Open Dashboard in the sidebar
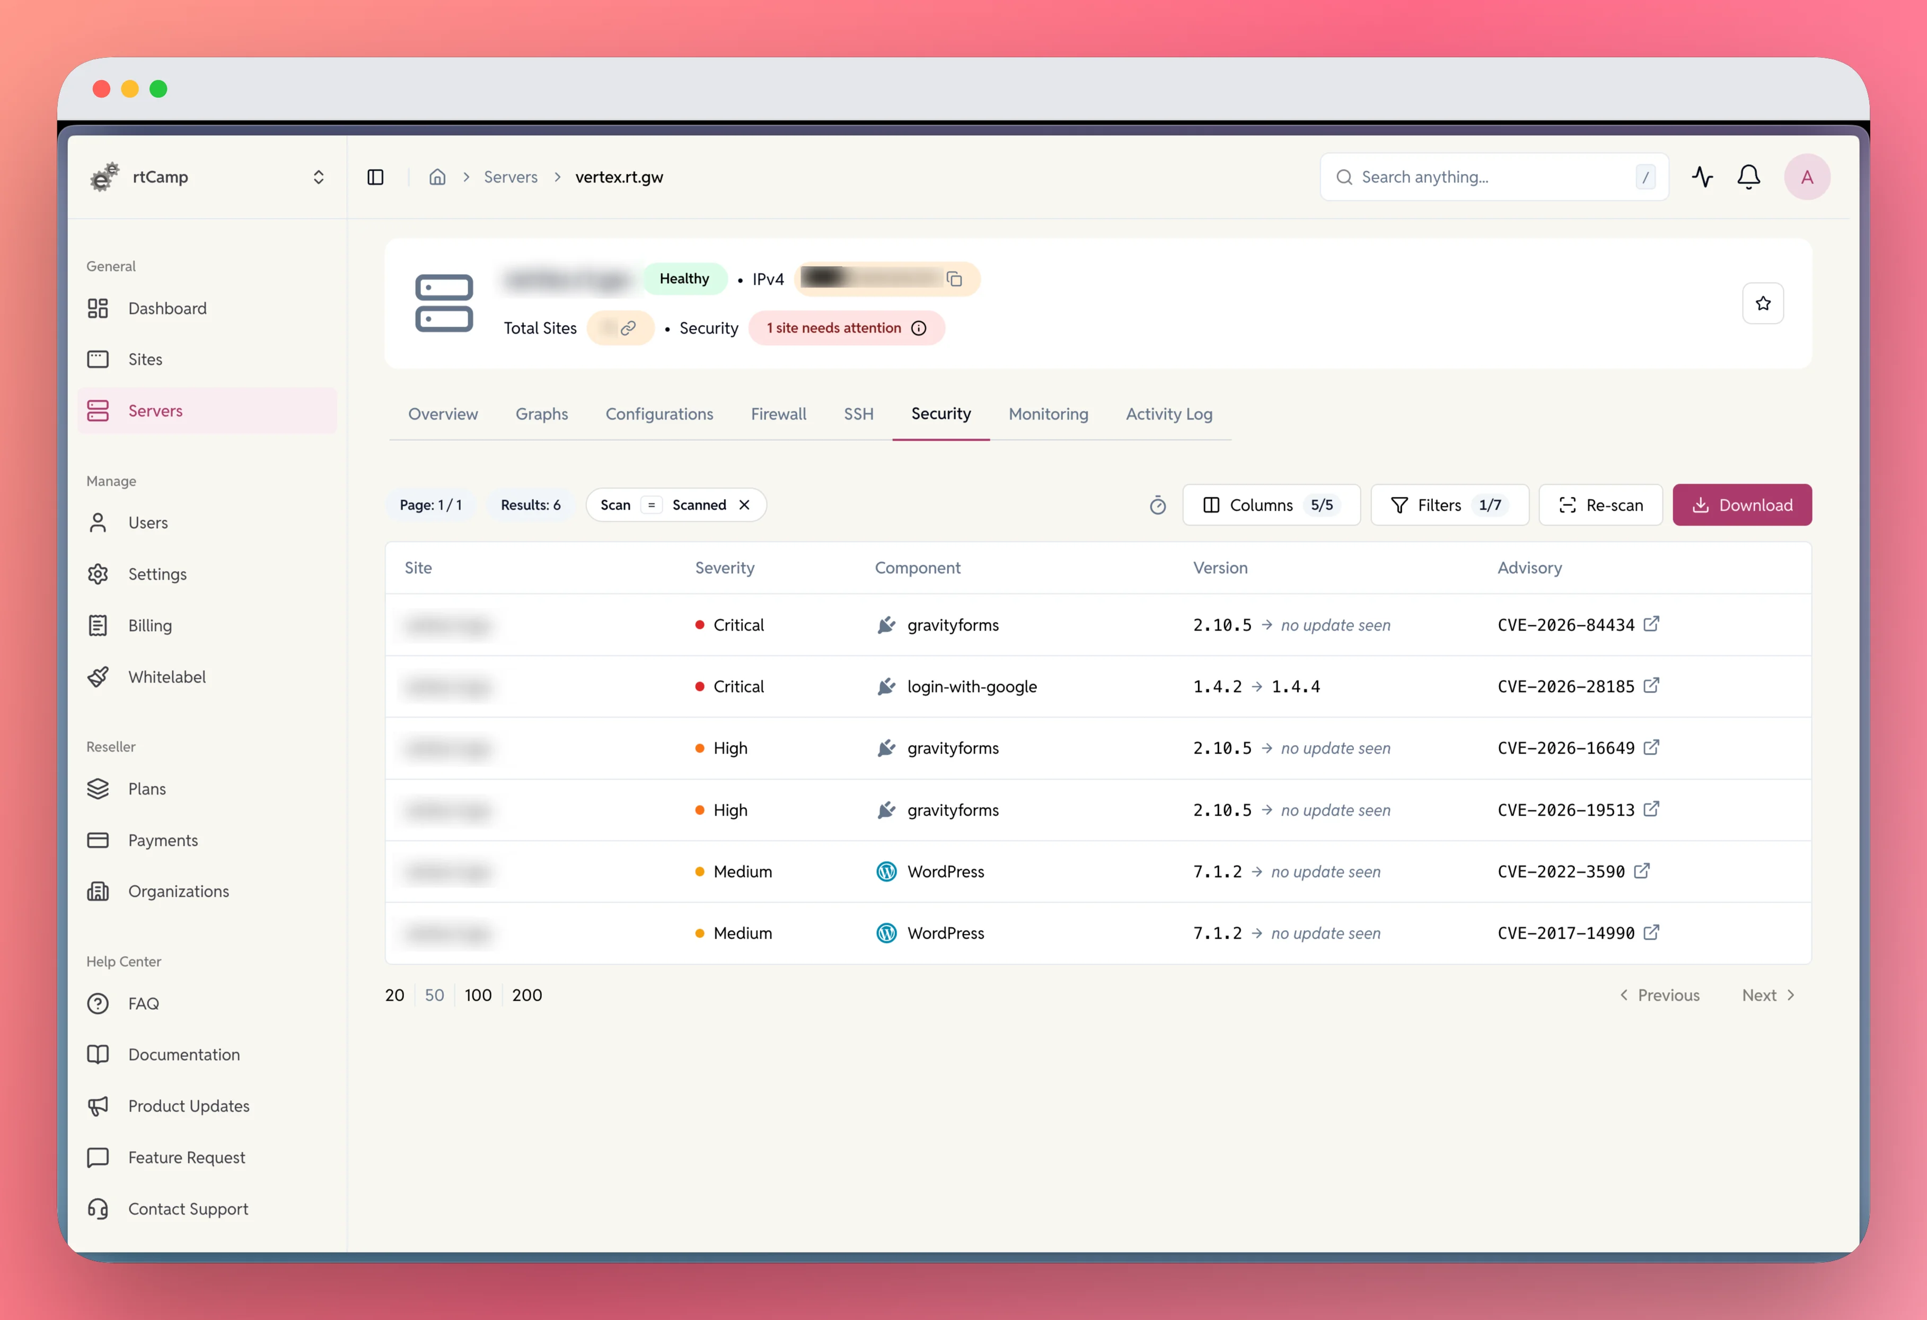Screen dimensions: 1927x1320 click(x=207, y=309)
